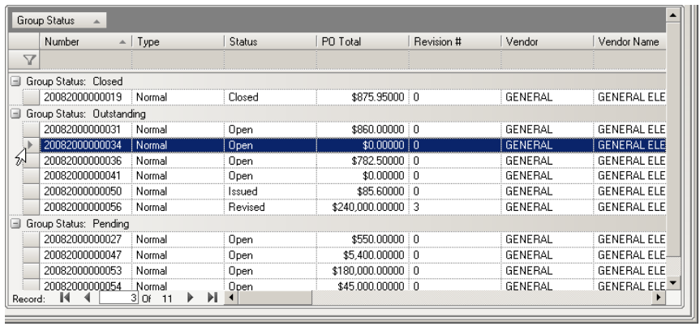Select row selector for PO 20082000000031

[31, 129]
